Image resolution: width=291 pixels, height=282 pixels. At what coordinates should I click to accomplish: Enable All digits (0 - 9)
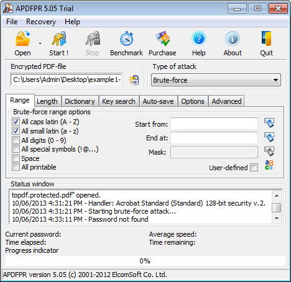[16, 140]
